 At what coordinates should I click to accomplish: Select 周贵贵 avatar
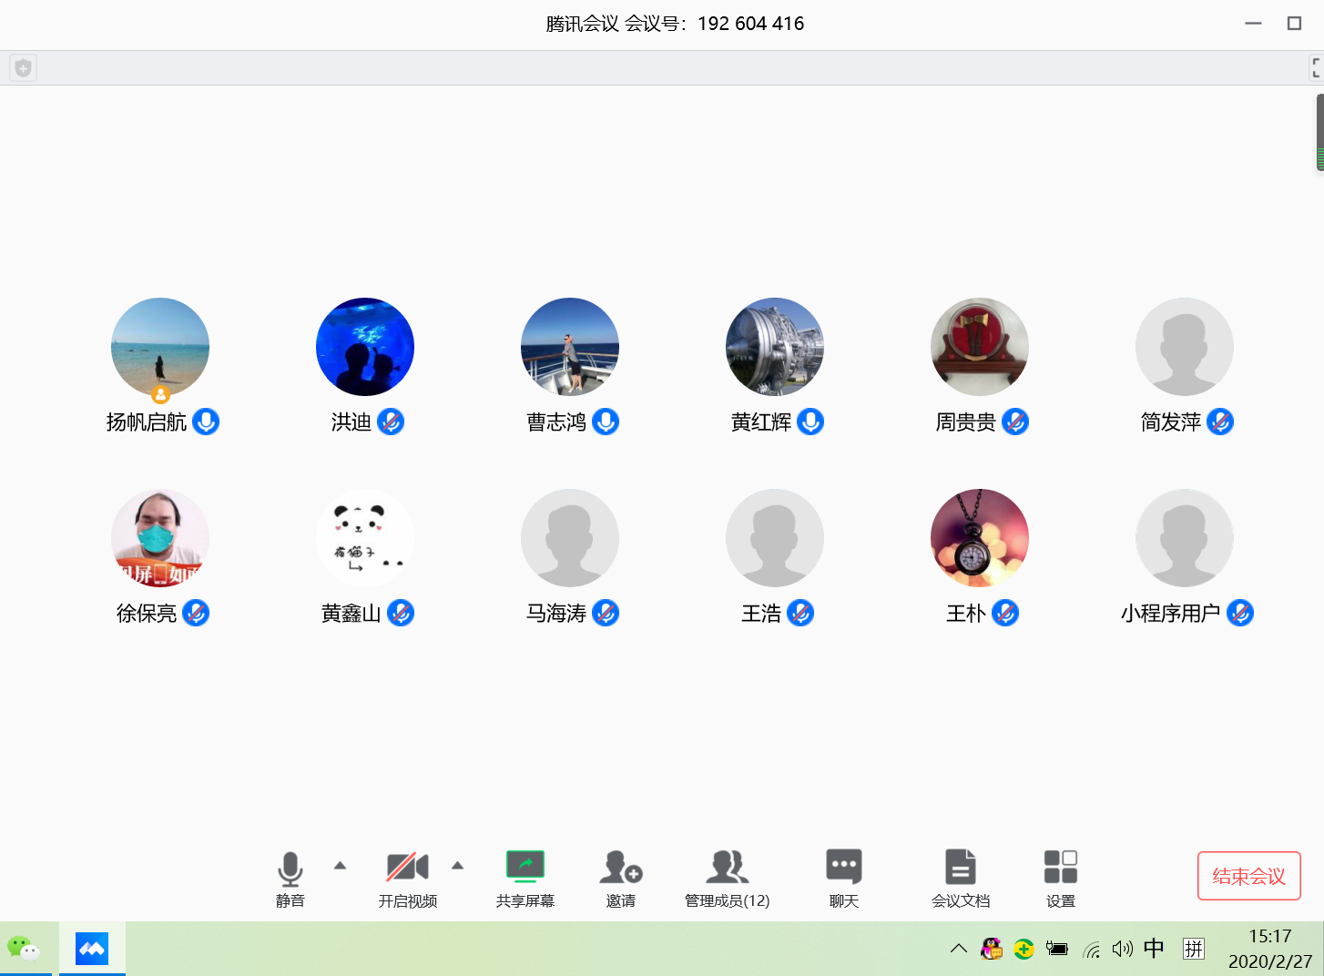point(980,347)
